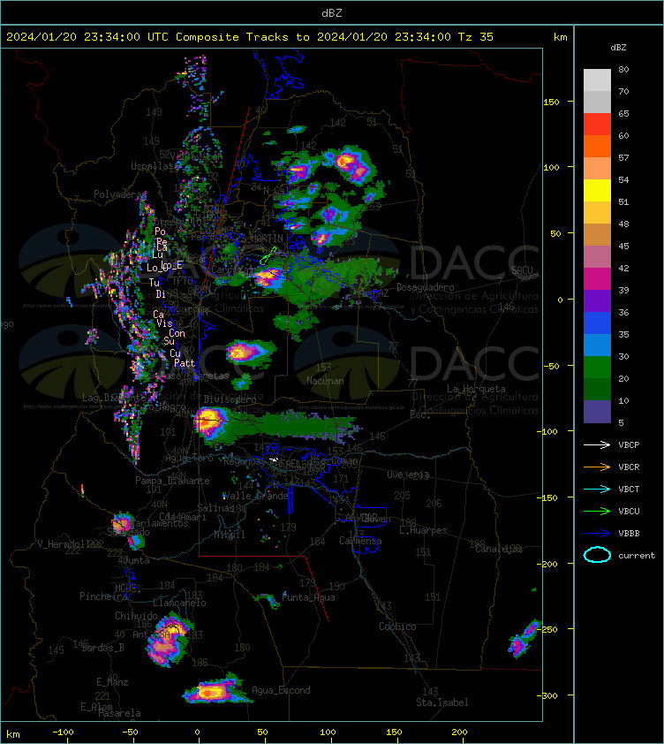Click the 'VBCT' legend label
The image size is (664, 744).
pos(629,489)
